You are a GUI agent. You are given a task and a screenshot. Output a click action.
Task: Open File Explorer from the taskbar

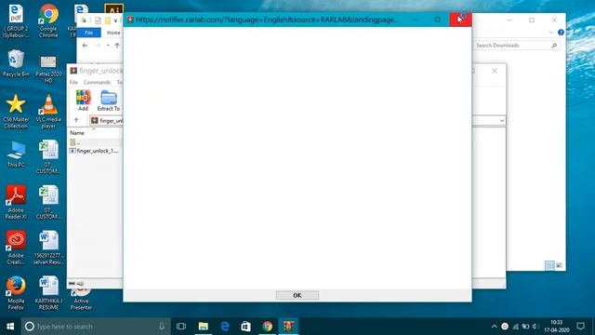tap(203, 327)
